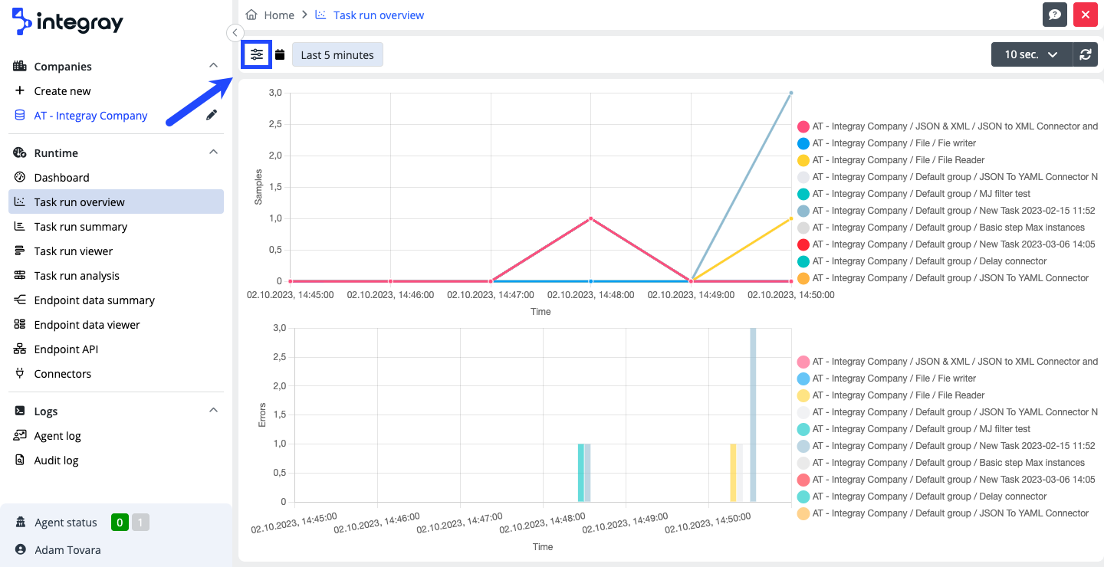The image size is (1104, 567).
Task: Open Endpoint data viewer menu item
Action: (x=87, y=325)
